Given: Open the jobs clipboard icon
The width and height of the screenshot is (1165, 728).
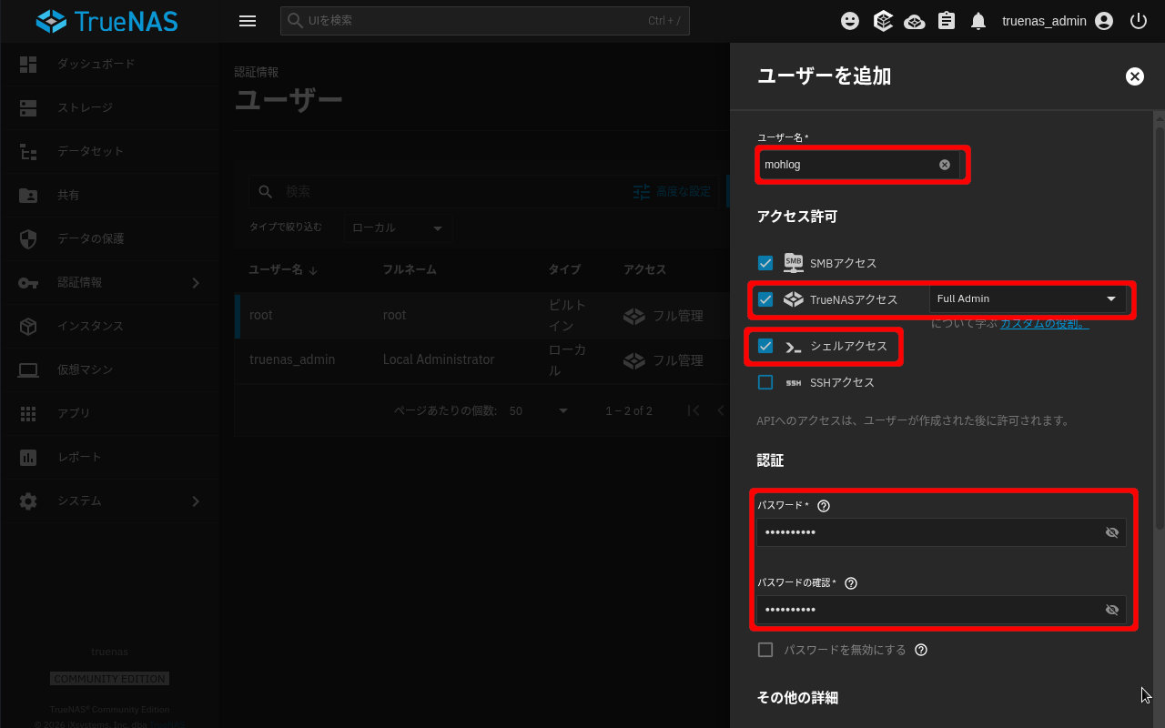Looking at the screenshot, I should (x=947, y=21).
